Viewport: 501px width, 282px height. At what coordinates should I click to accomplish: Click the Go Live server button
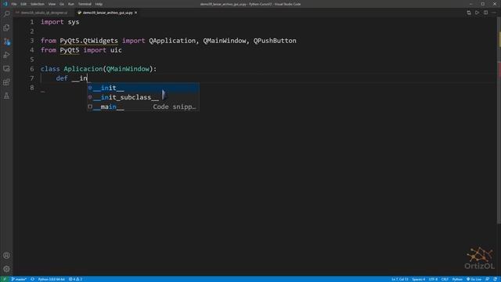pos(474,279)
